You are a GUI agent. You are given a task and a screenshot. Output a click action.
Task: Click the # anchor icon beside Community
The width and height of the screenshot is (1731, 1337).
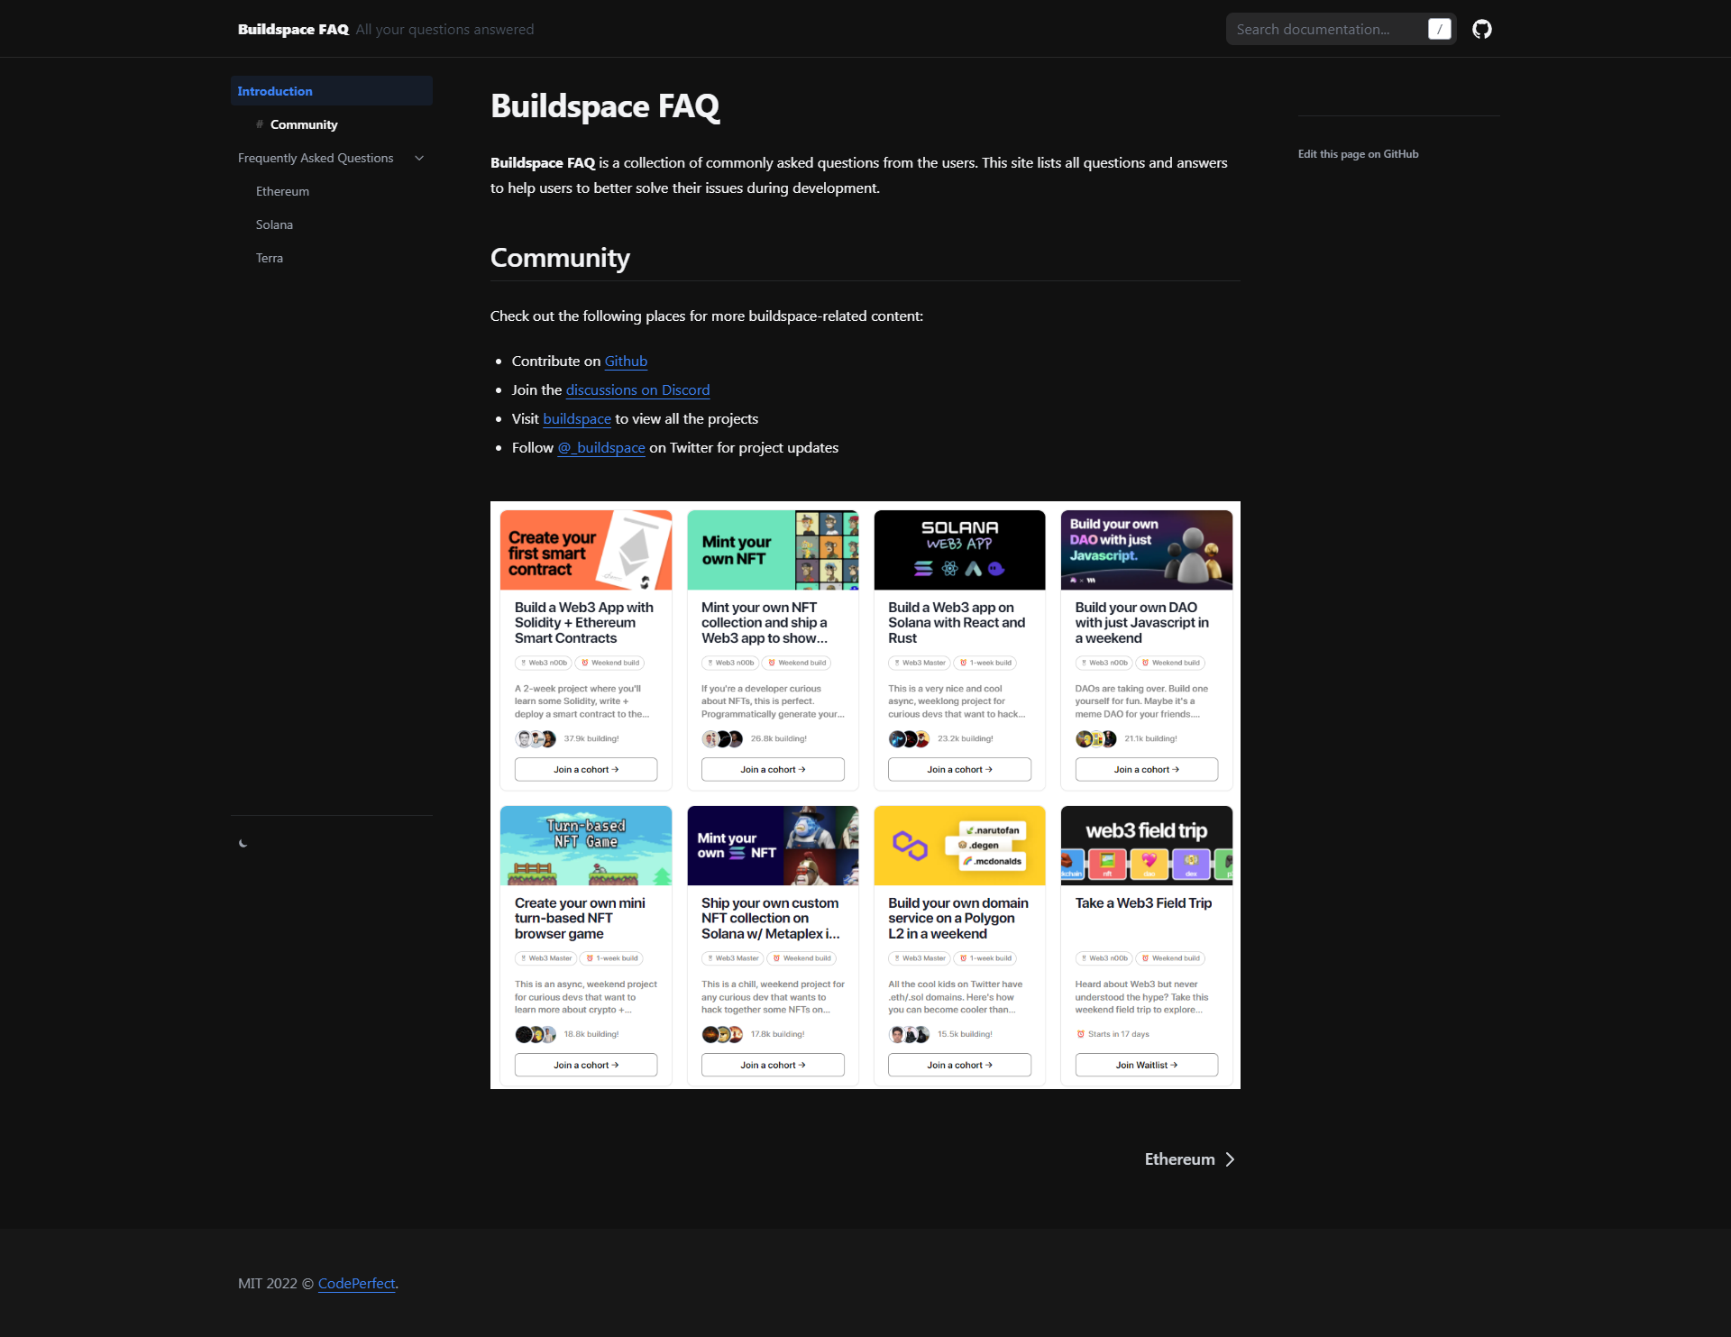(259, 124)
